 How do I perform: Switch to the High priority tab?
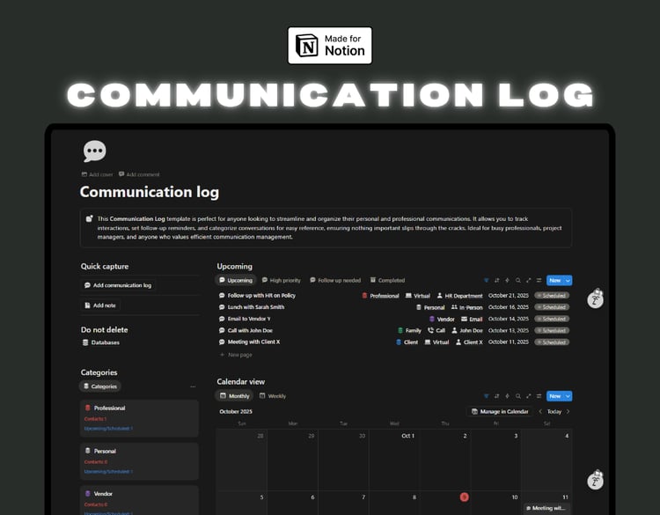[282, 280]
